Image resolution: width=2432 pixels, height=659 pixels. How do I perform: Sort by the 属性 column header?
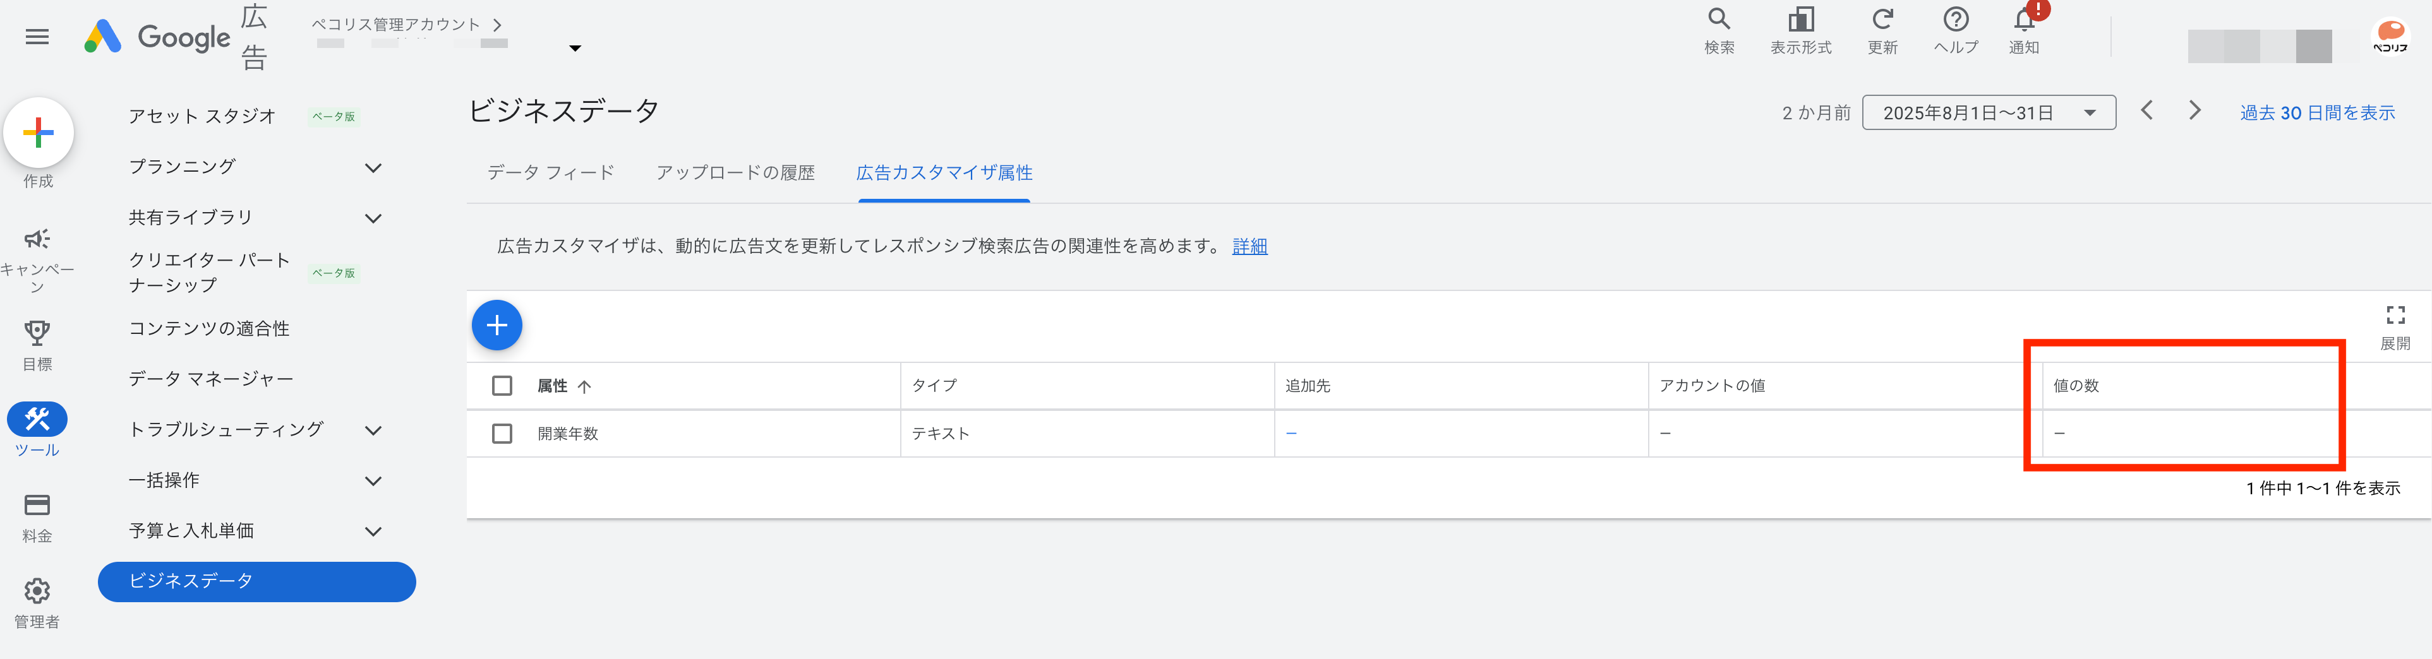[x=553, y=386]
